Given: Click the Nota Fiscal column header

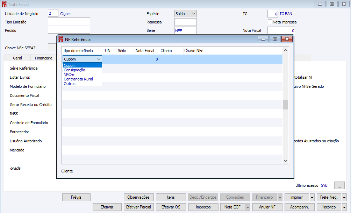Looking at the screenshot, I should (147, 51).
